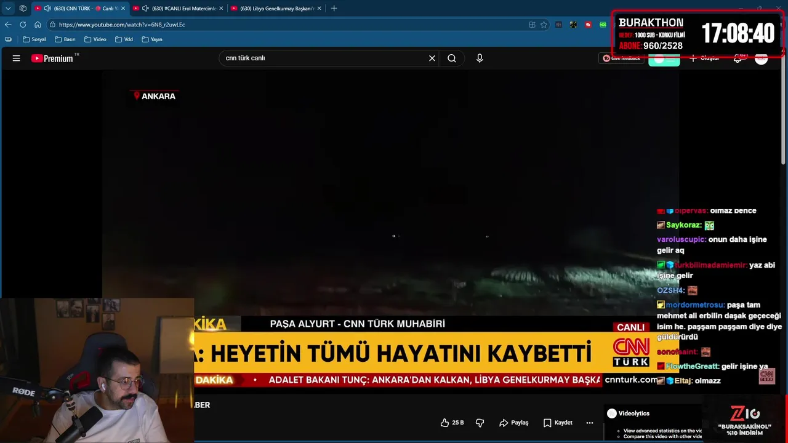Open the Oluştur create menu
The image size is (788, 443).
click(x=704, y=58)
